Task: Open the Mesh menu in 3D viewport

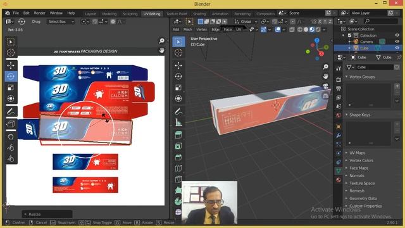Action: pos(187,30)
